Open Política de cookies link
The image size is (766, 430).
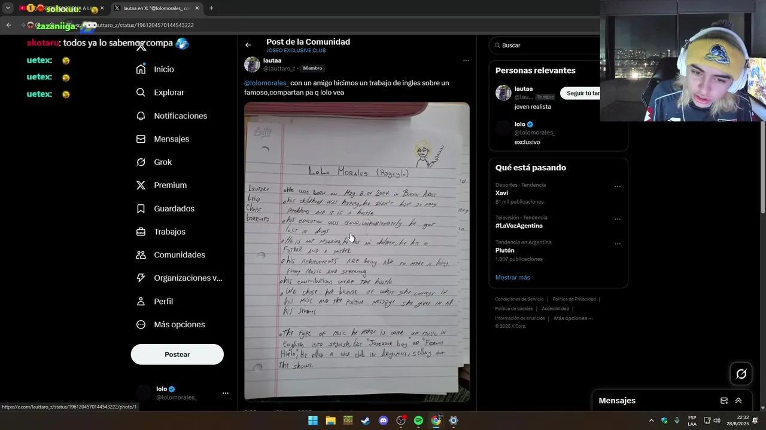[513, 309]
